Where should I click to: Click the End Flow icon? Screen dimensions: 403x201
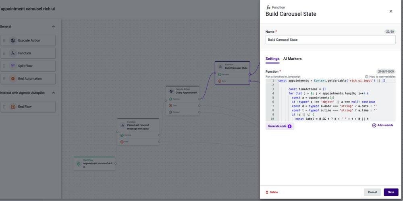coord(13,107)
